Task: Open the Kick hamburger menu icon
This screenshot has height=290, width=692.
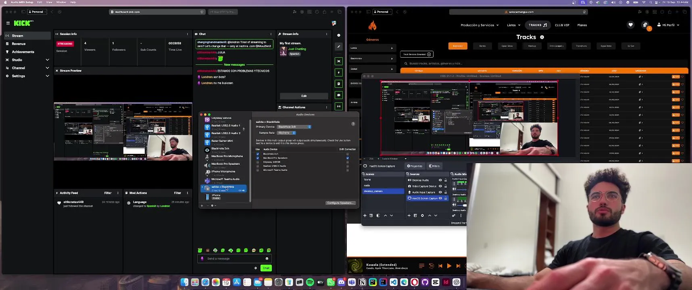Action: point(8,23)
